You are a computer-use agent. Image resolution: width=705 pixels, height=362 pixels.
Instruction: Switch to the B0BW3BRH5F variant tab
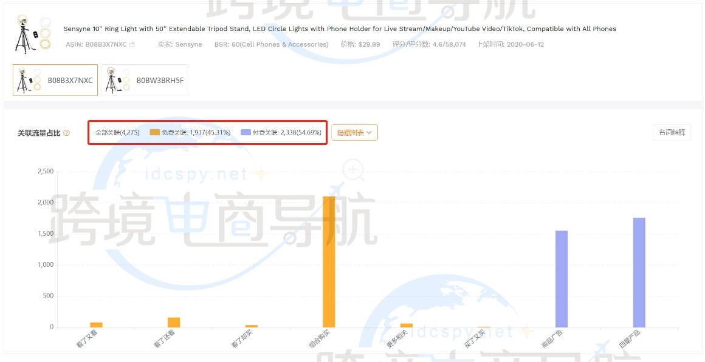click(145, 80)
